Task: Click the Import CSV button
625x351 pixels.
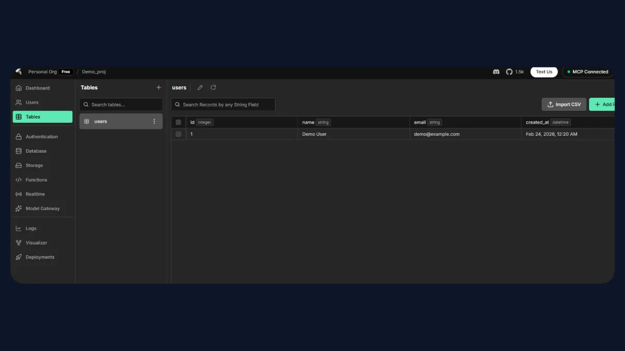Action: coord(564,104)
